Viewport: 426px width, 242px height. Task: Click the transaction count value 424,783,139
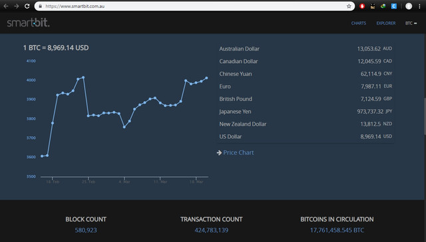[x=212, y=230]
